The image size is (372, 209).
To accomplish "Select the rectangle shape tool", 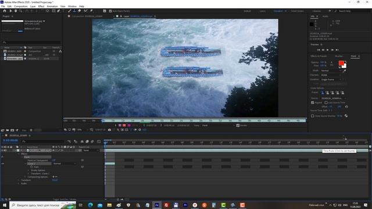I will (x=53, y=11).
